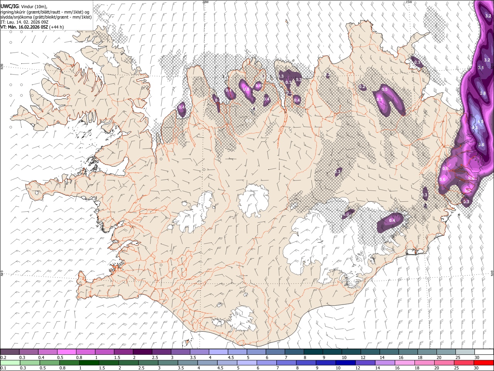Click the '20W' longitude label
The height and width of the screenshot is (371, 494).
pyautogui.click(x=205, y=2)
